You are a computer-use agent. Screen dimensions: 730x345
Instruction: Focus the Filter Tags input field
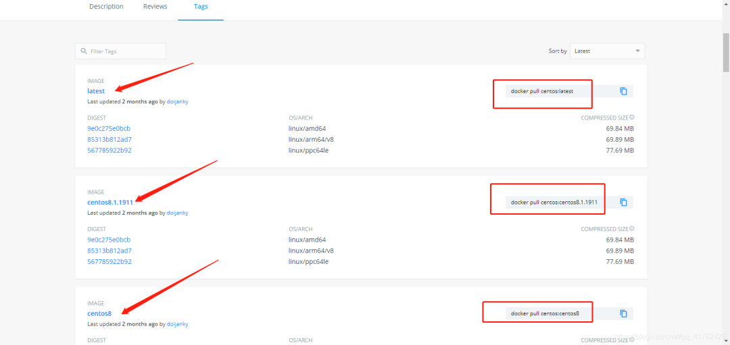[120, 51]
